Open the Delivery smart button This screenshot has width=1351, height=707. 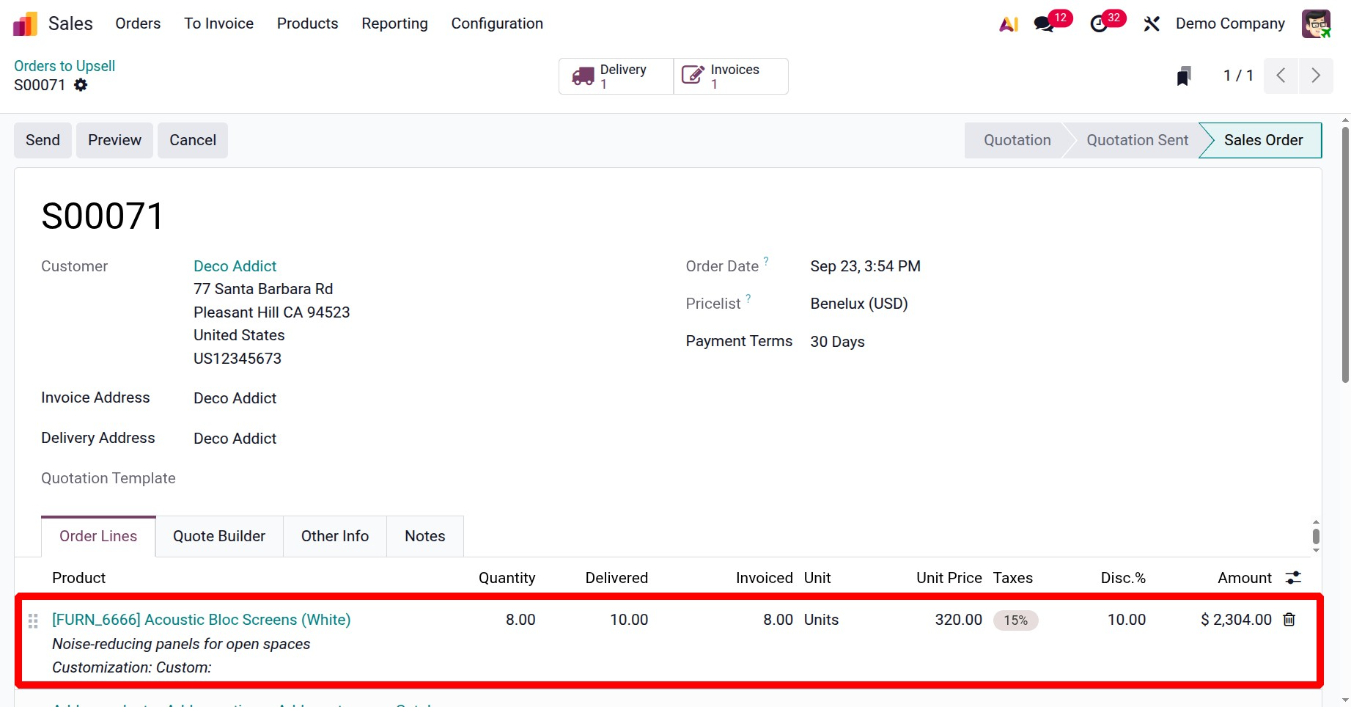(616, 76)
